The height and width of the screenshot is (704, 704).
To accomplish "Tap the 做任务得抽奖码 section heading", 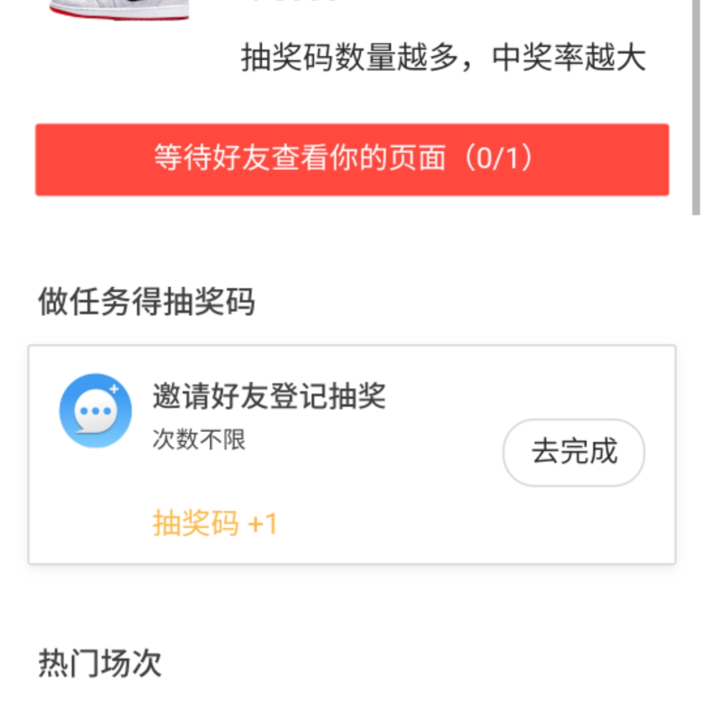I will click(147, 301).
